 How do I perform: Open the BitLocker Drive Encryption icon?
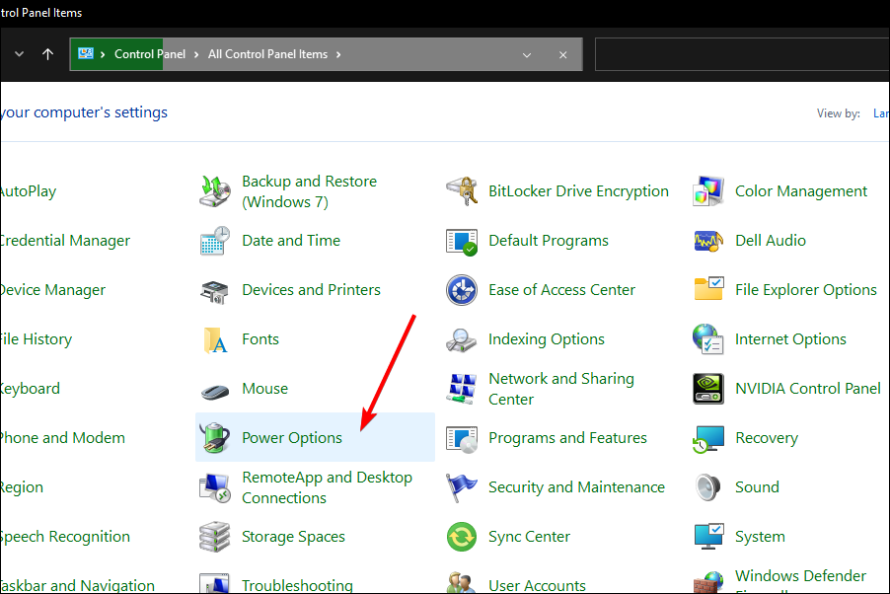(462, 191)
